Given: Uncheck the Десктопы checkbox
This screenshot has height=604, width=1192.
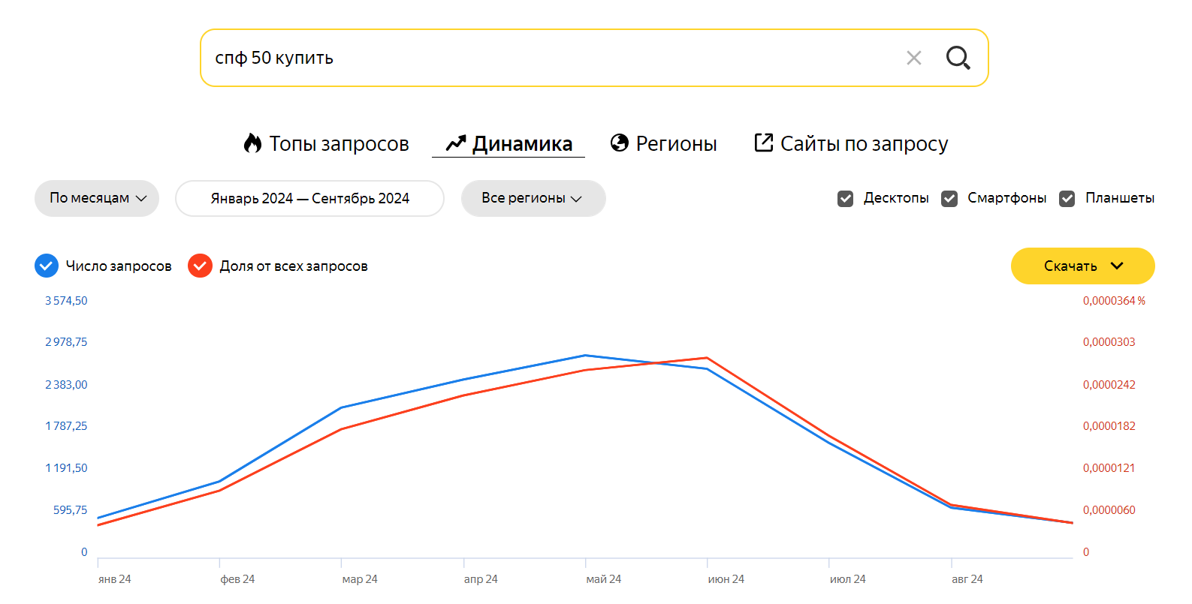Looking at the screenshot, I should coord(846,199).
